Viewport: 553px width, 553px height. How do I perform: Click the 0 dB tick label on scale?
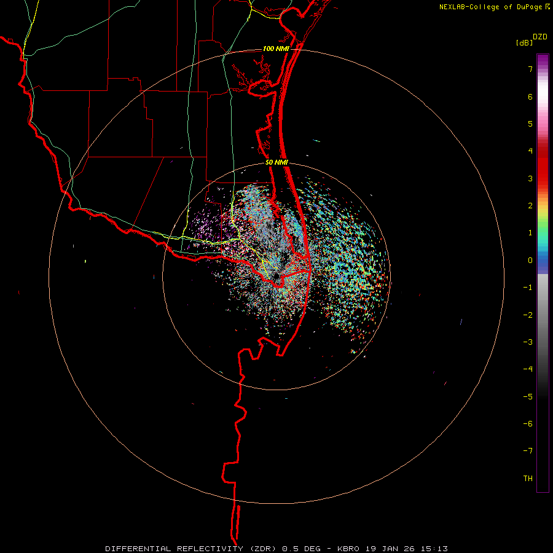(x=530, y=261)
